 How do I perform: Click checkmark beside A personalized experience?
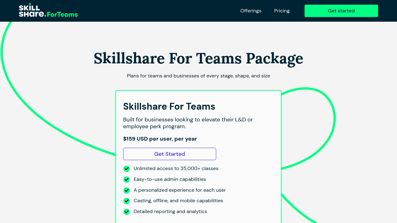pos(127,190)
